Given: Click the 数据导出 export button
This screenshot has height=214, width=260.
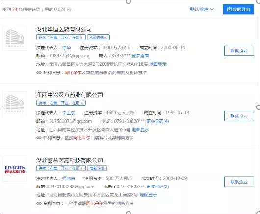Looking at the screenshot, I should pyautogui.click(x=238, y=9).
